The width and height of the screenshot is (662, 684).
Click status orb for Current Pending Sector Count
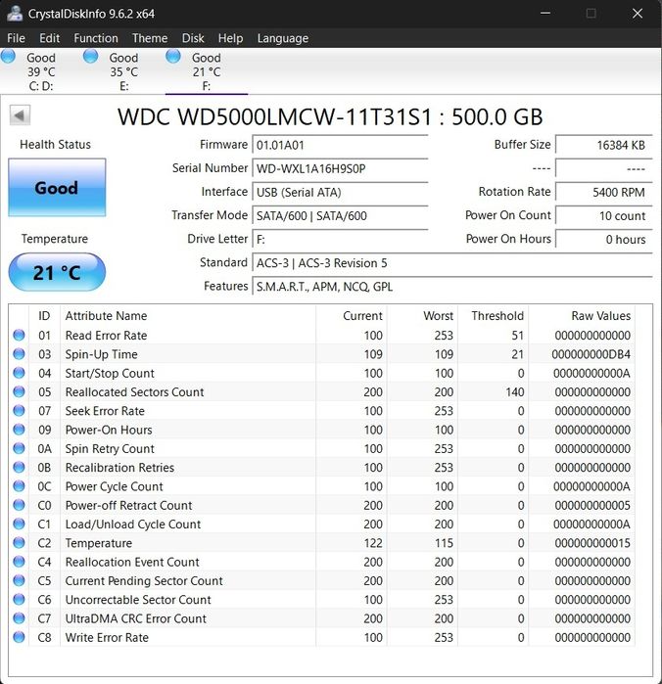click(x=19, y=580)
